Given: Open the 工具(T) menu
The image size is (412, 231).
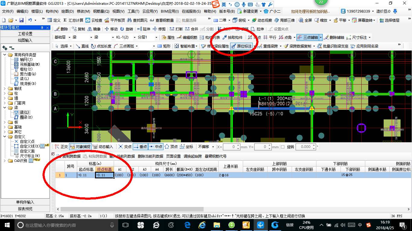Looking at the screenshot, I should [x=133, y=11].
